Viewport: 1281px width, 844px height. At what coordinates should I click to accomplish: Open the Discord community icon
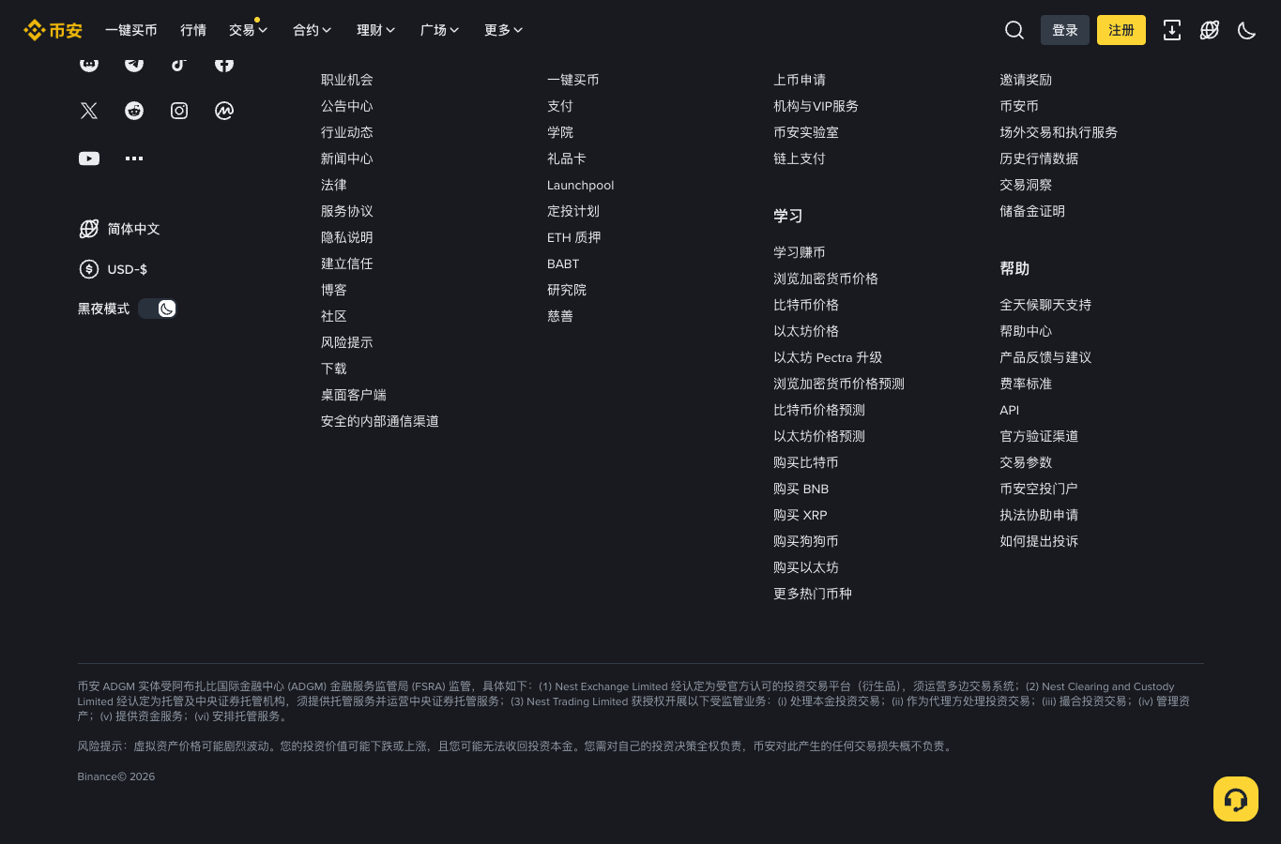[x=89, y=64]
